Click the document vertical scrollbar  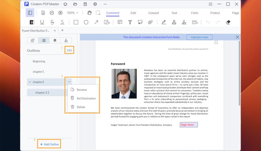tap(239, 73)
